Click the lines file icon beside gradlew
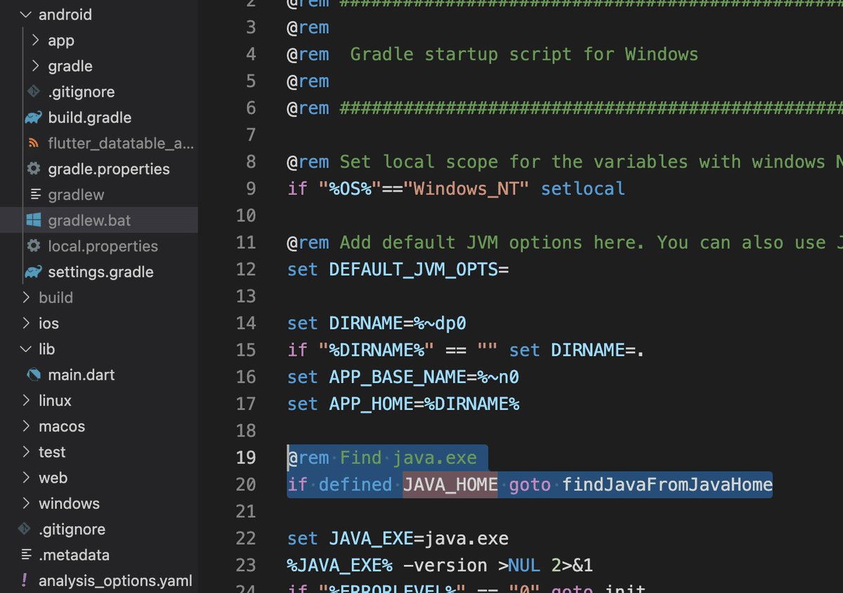 [x=35, y=194]
